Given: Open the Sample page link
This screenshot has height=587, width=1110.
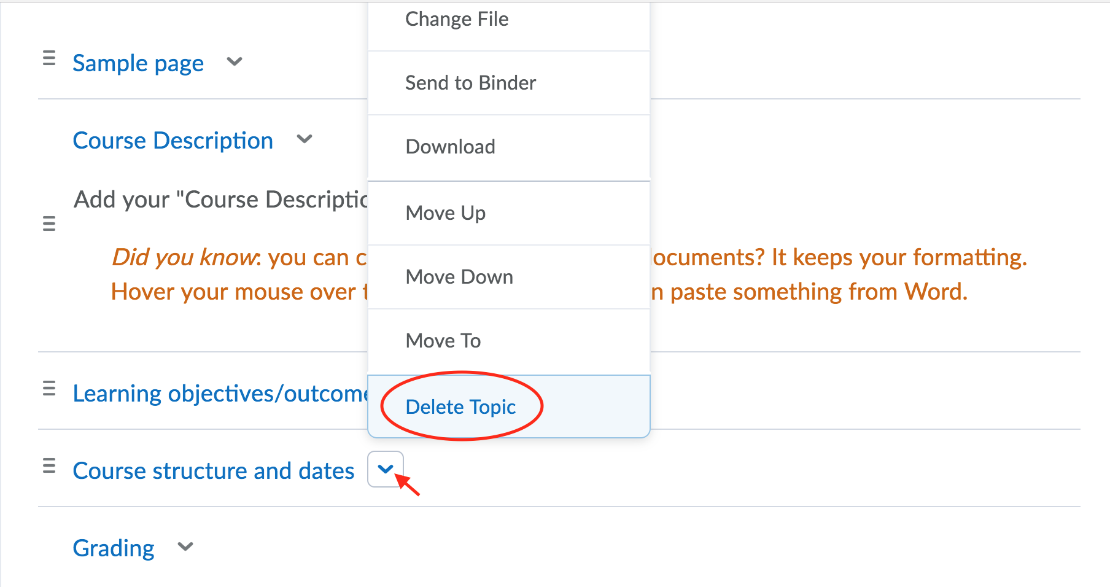Looking at the screenshot, I should (x=138, y=63).
